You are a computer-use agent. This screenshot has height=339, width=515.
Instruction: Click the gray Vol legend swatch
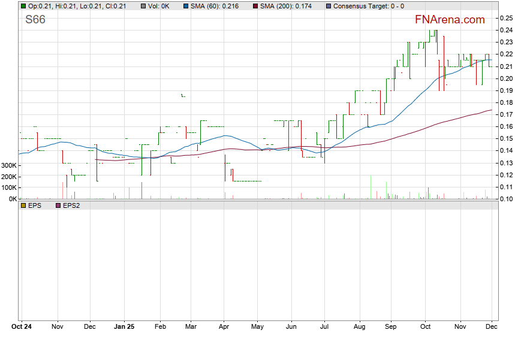141,6
